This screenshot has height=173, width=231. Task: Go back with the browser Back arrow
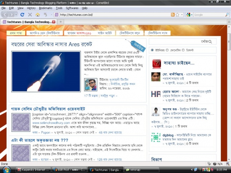pos(5,14)
